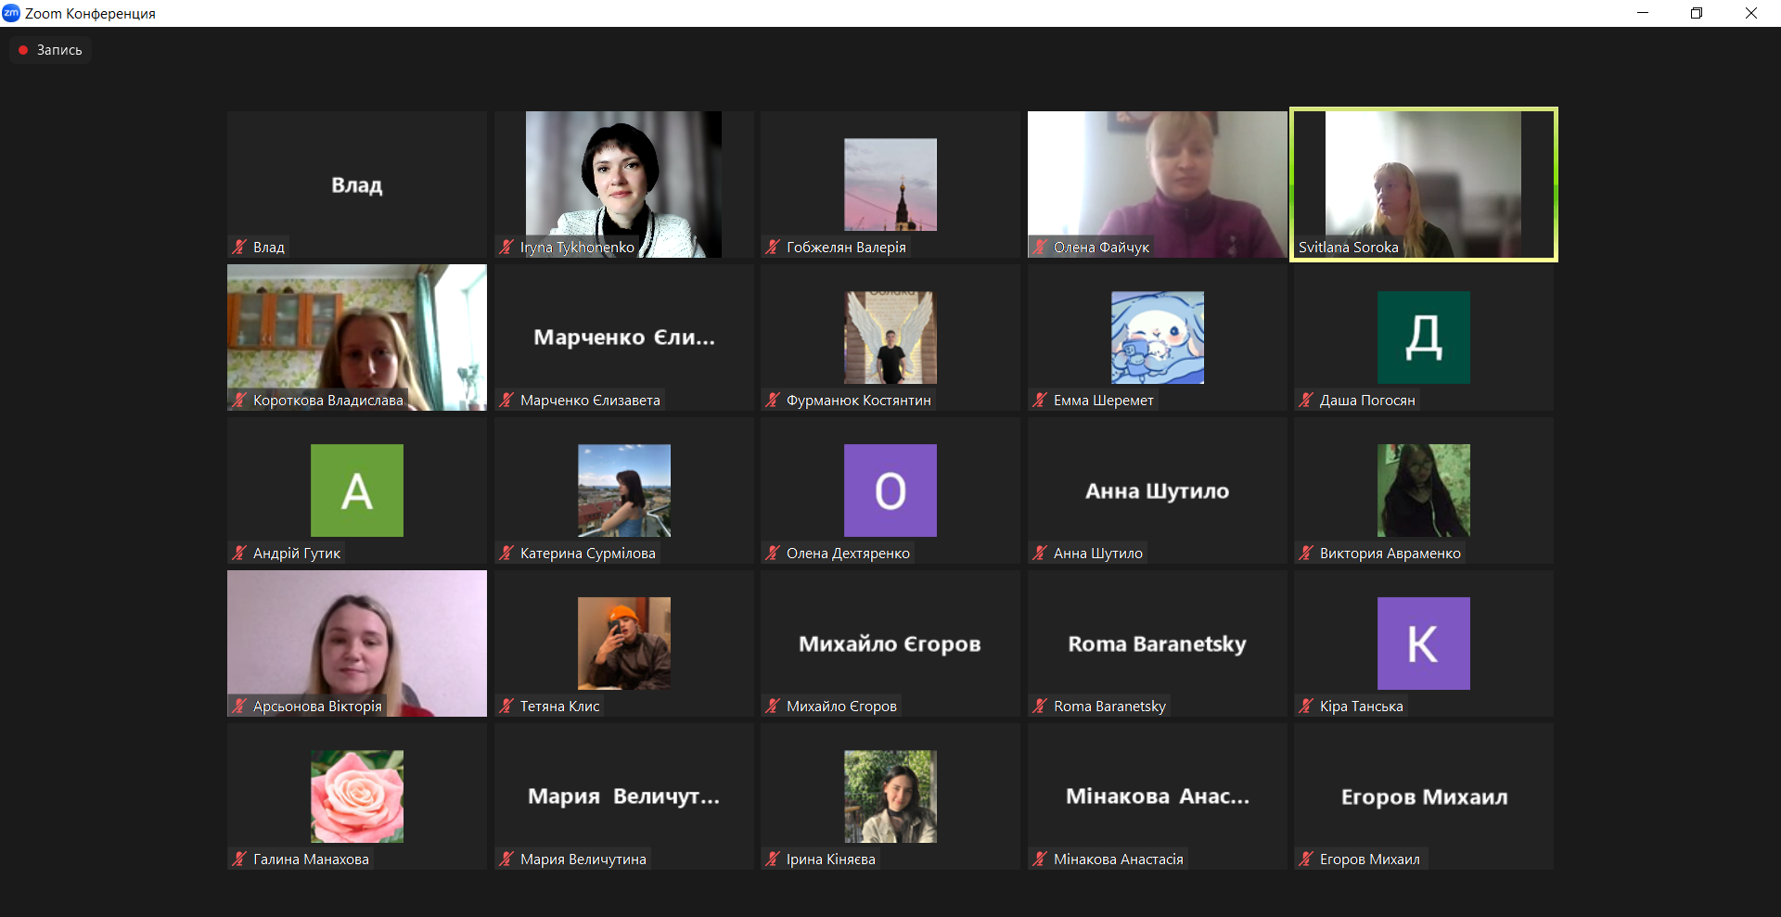This screenshot has height=917, width=1781.
Task: Click muted mic icon beside Егоров Михаил label
Action: point(1306,859)
